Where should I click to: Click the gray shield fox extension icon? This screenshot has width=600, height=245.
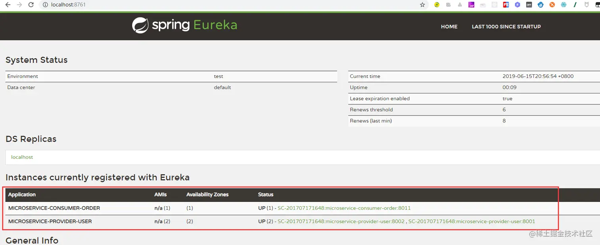click(x=587, y=5)
